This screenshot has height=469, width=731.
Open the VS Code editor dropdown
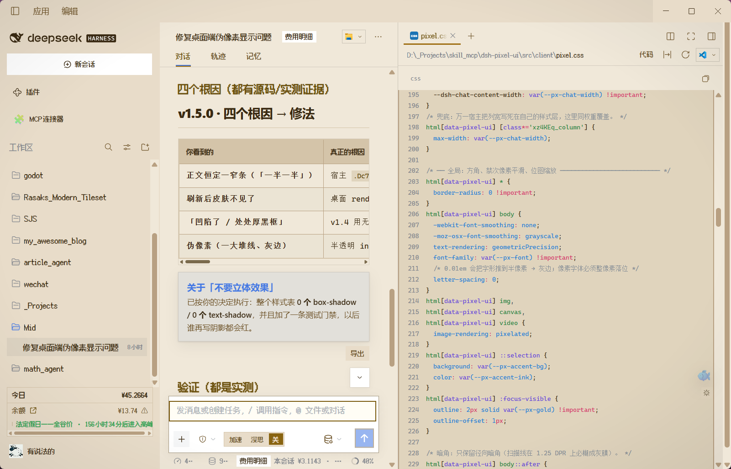(708, 55)
